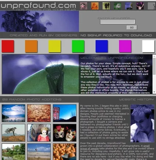Click the keywords search input field
156x160 pixels.
(117, 22)
